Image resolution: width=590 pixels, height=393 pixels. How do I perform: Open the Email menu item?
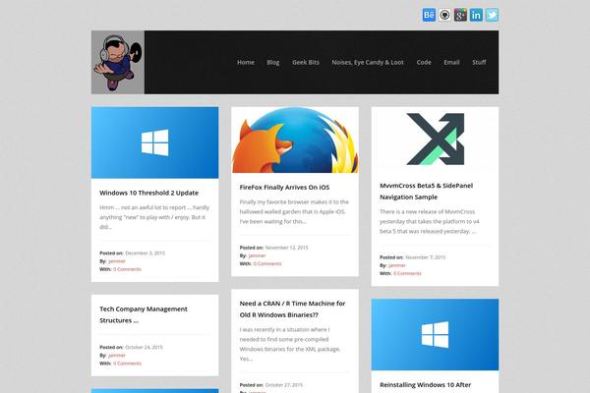(x=451, y=63)
